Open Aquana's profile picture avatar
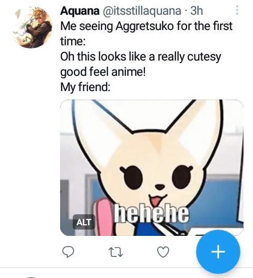 [32, 27]
